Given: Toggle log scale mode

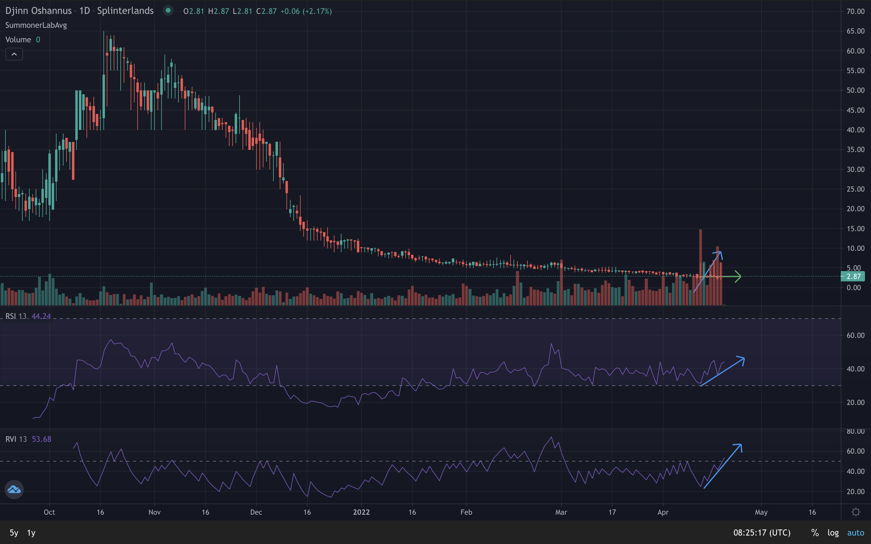Looking at the screenshot, I should click(x=833, y=533).
